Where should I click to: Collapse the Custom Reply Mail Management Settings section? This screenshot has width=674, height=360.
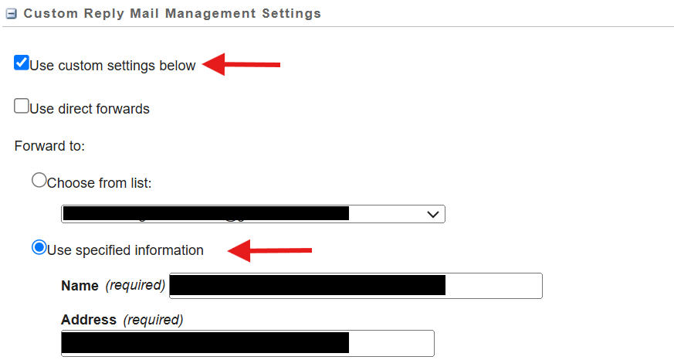point(11,14)
